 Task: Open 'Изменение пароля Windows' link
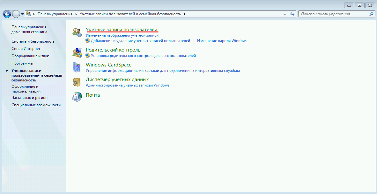click(222, 41)
